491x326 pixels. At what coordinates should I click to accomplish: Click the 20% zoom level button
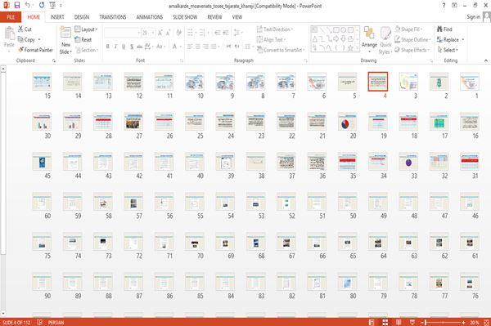pos(475,322)
